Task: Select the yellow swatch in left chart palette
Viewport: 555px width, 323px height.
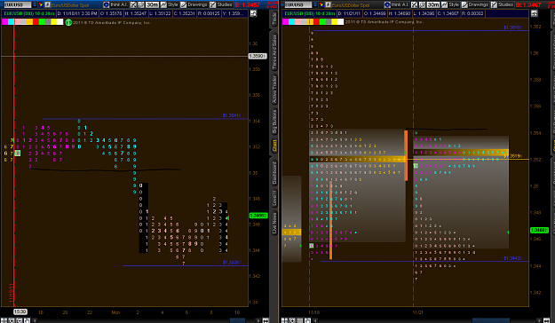Action: pos(54,21)
